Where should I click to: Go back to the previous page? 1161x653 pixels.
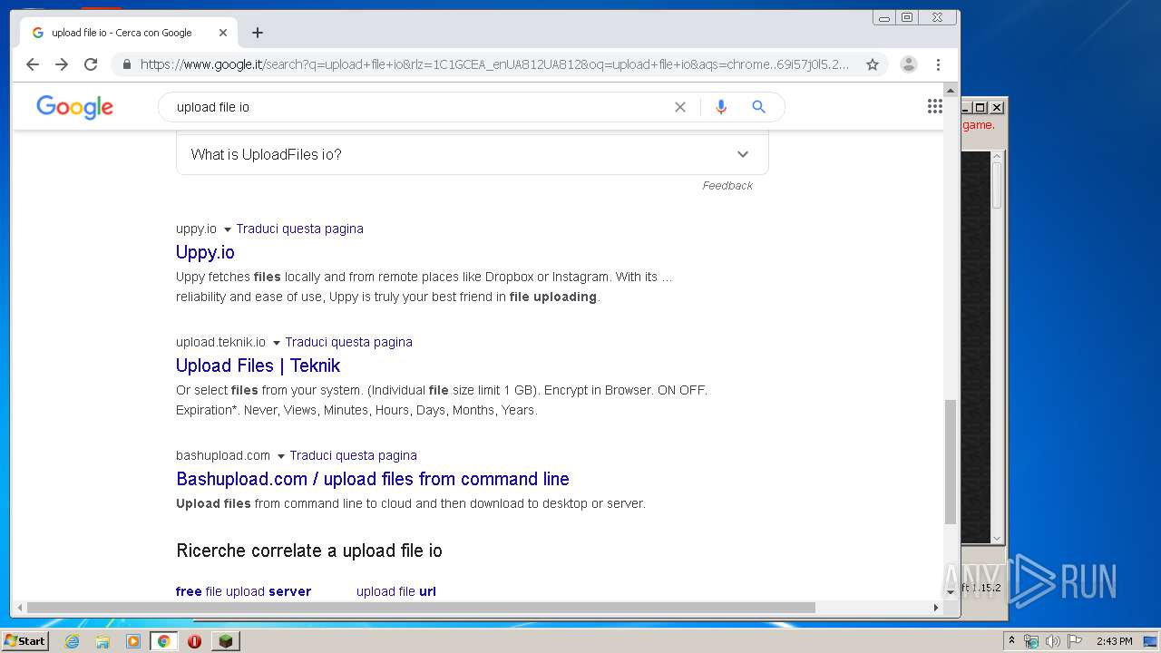pos(33,64)
